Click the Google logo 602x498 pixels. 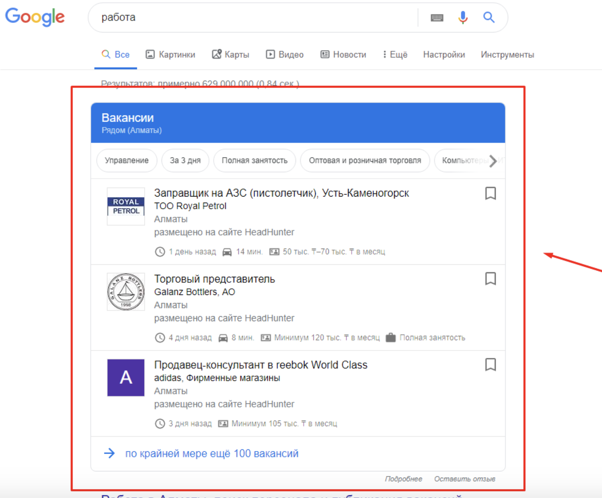click(35, 17)
